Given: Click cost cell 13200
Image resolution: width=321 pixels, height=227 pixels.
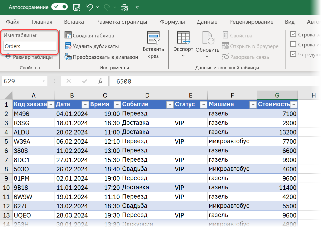Looking at the screenshot, I should [277, 132].
